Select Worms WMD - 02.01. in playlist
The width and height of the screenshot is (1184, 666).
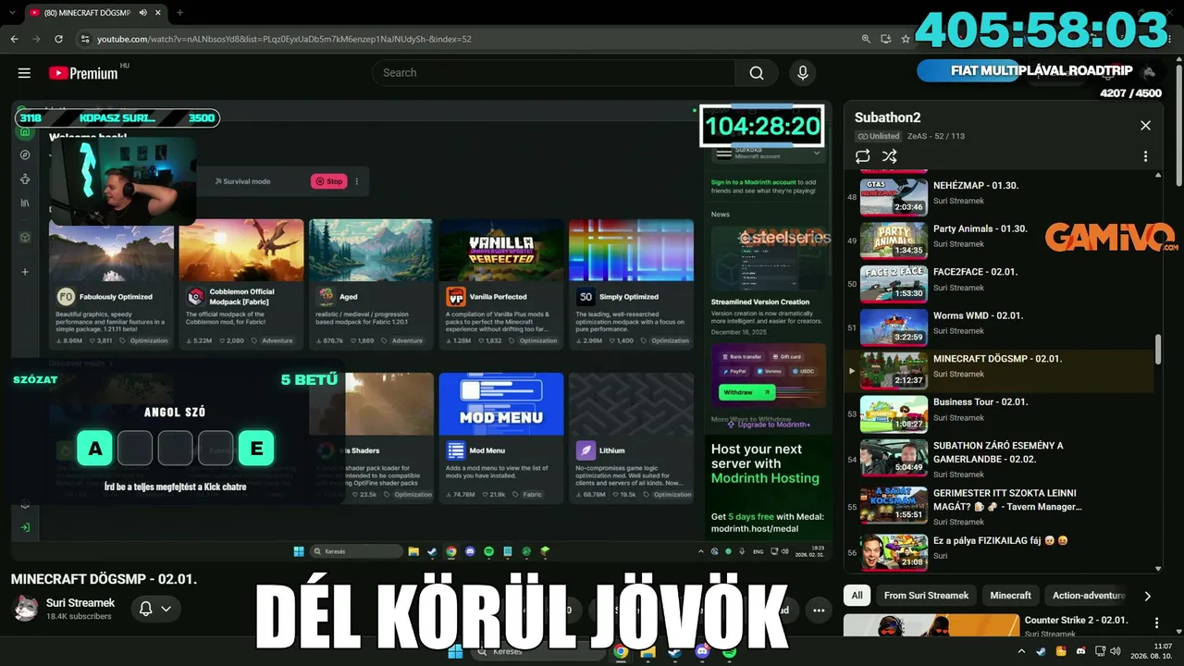[x=1001, y=326]
